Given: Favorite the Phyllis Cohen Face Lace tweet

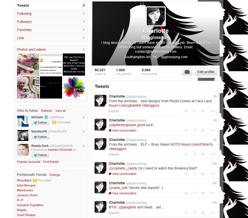Looking at the screenshot, I should (203, 111).
